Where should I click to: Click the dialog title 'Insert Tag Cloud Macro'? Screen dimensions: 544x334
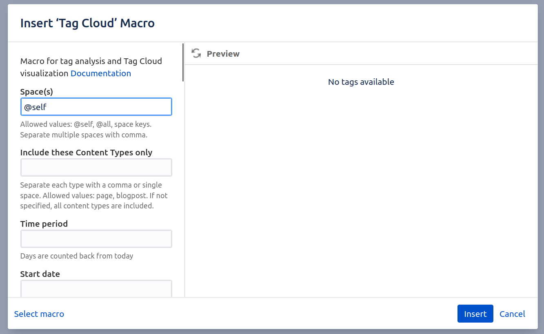pos(87,23)
